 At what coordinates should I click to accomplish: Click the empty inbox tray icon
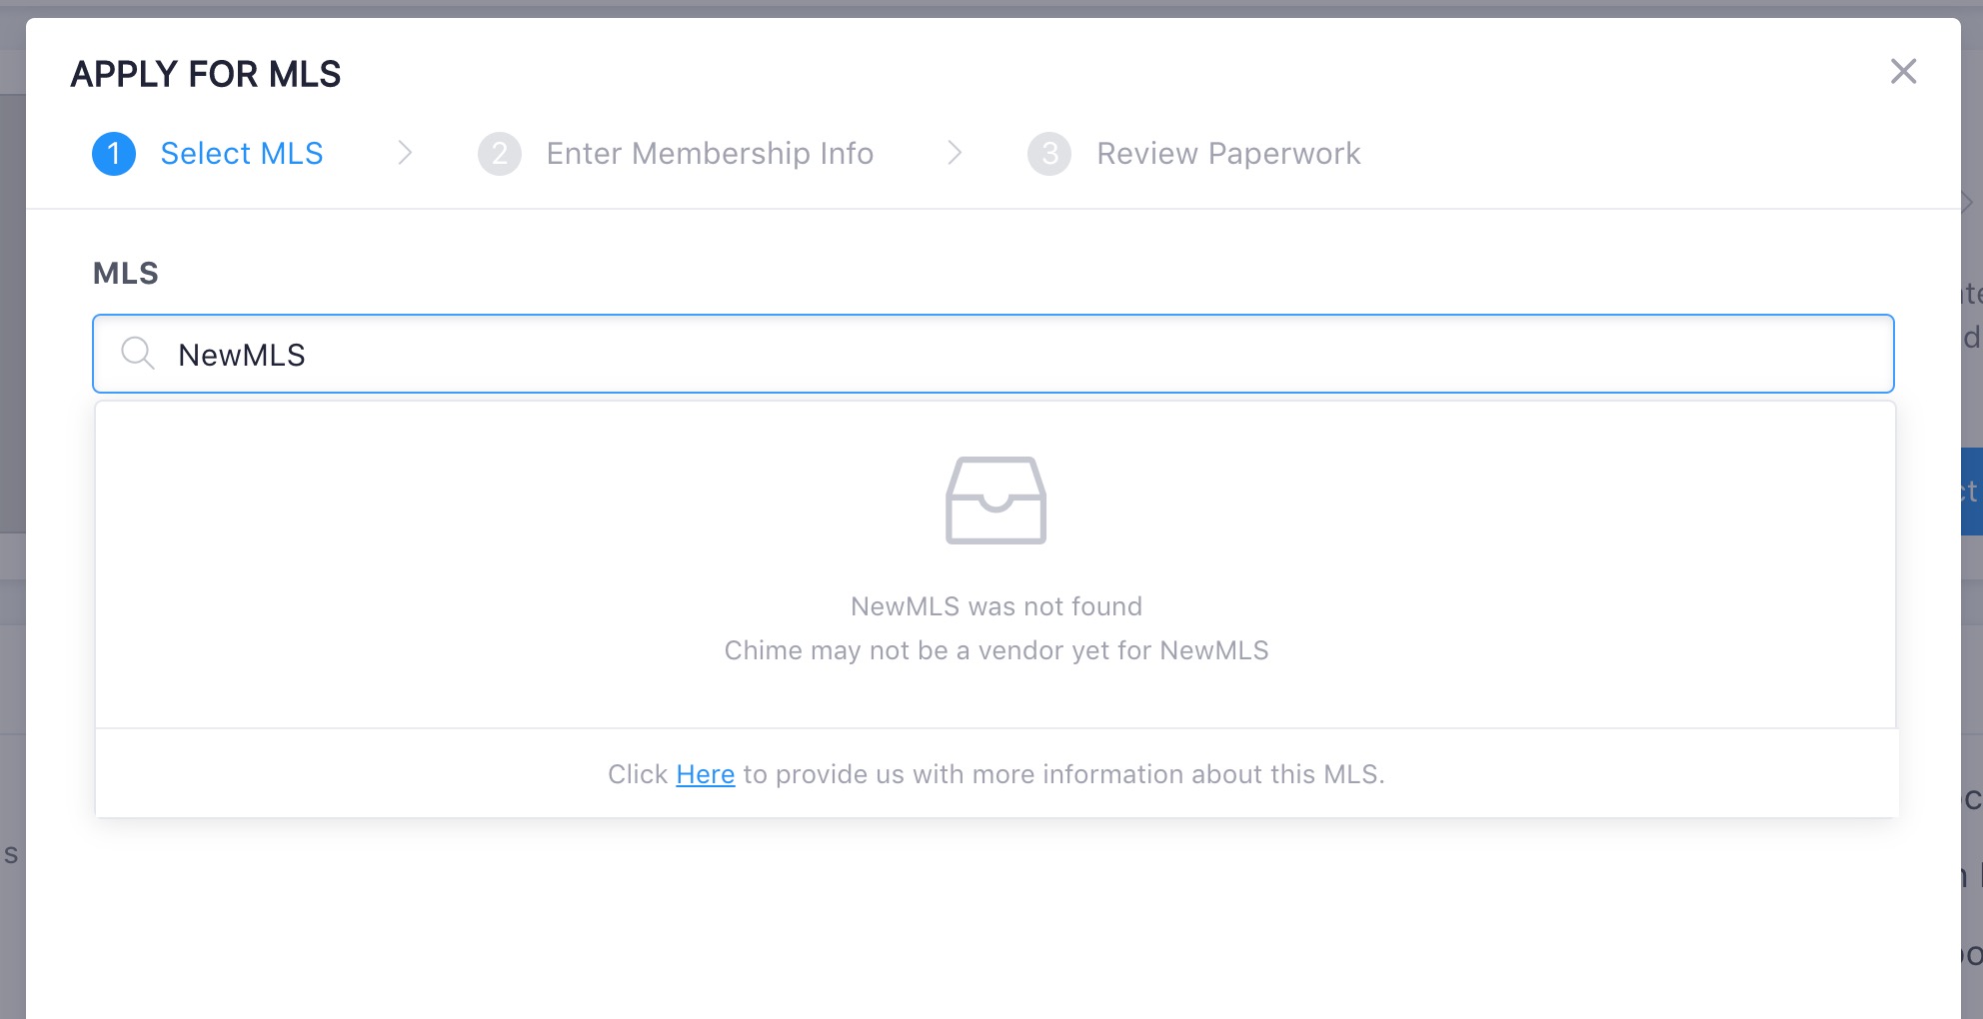coord(995,501)
